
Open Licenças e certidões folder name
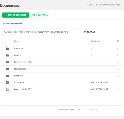(23, 62)
